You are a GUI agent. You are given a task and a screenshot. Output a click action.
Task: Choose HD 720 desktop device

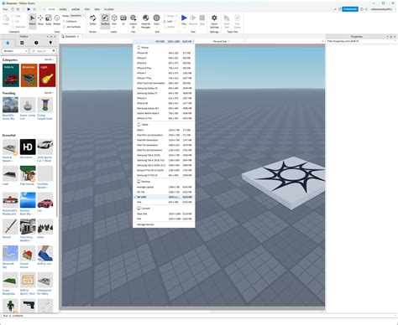[x=164, y=192]
